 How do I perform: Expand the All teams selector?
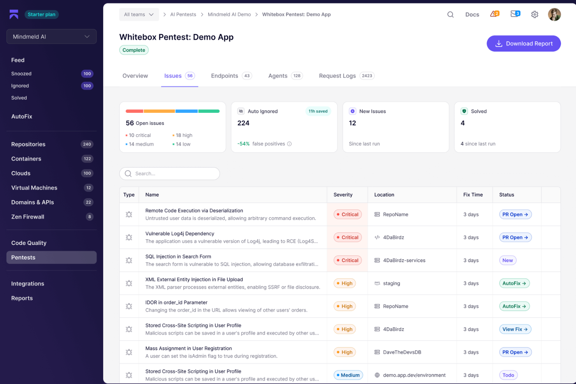point(139,14)
